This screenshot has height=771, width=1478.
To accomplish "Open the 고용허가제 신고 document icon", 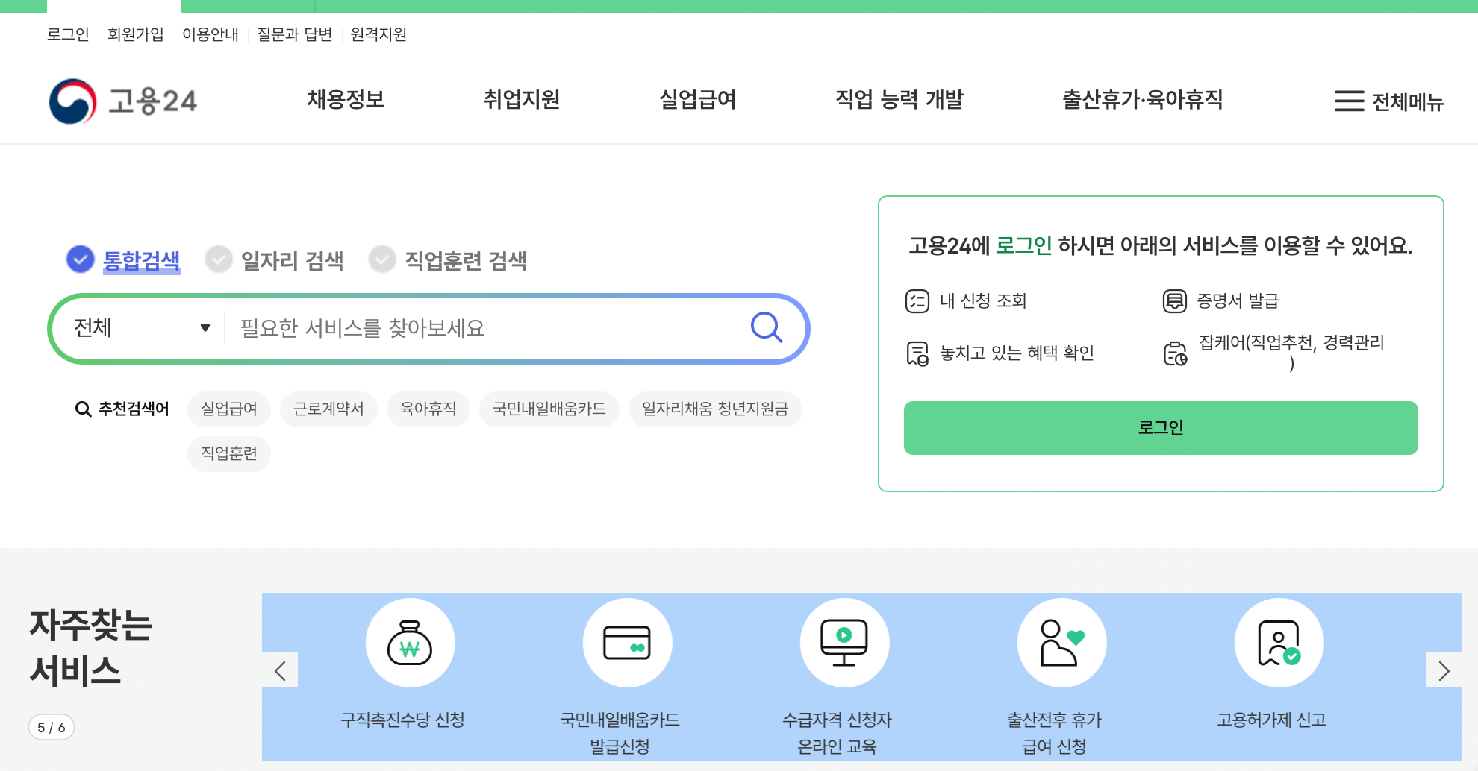I will point(1279,642).
